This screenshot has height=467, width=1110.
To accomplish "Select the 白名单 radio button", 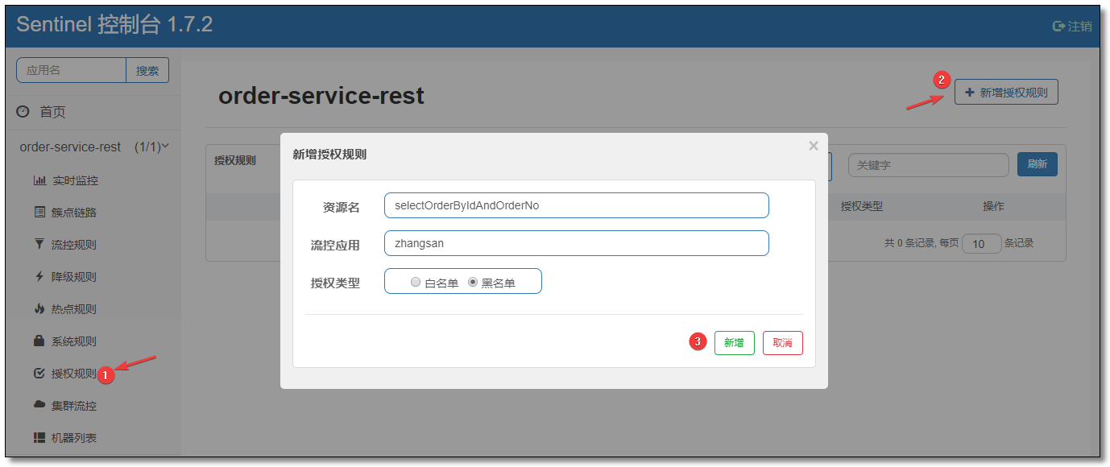I will [x=416, y=283].
